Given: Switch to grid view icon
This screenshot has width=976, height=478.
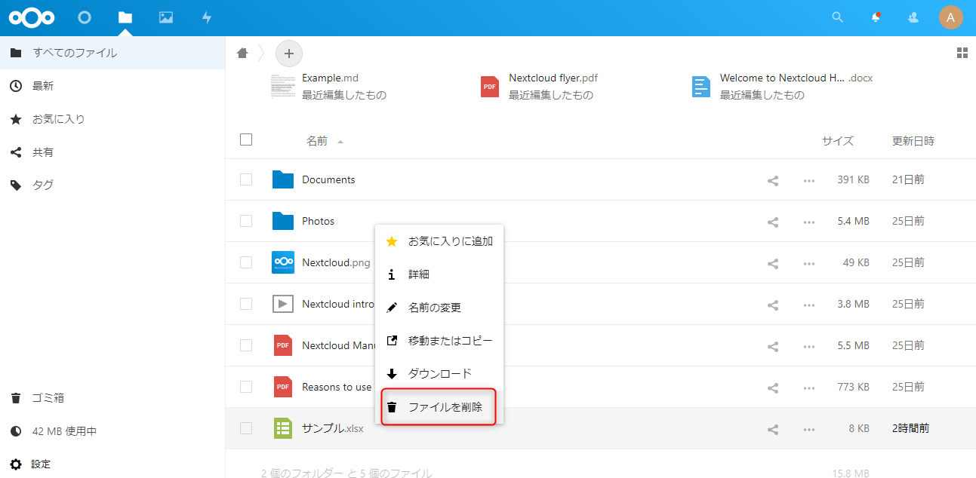Looking at the screenshot, I should (x=962, y=53).
